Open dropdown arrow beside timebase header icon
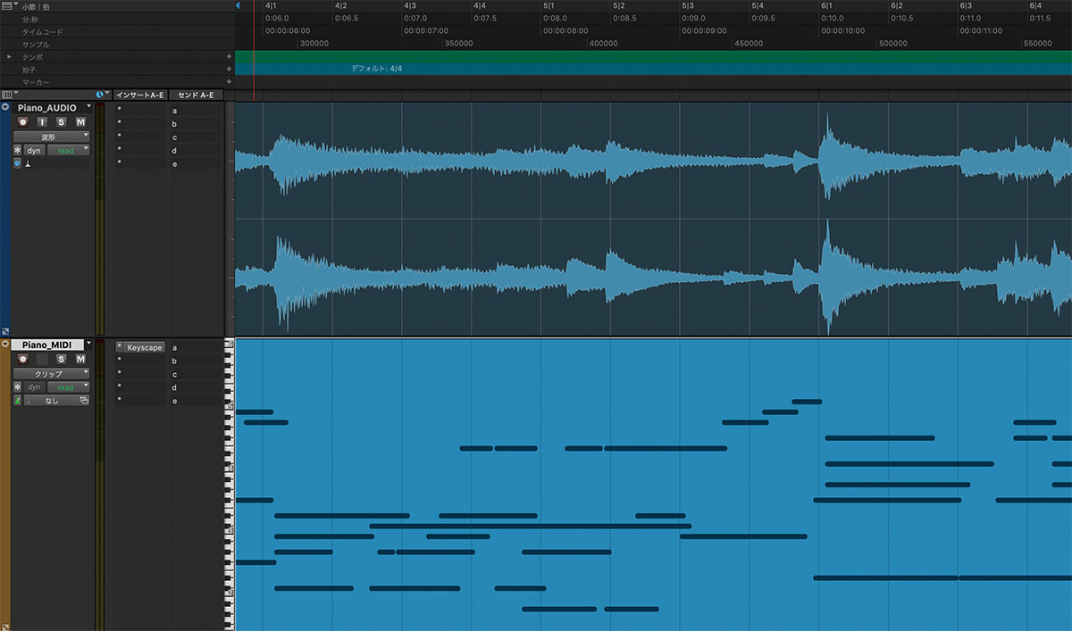 (108, 93)
